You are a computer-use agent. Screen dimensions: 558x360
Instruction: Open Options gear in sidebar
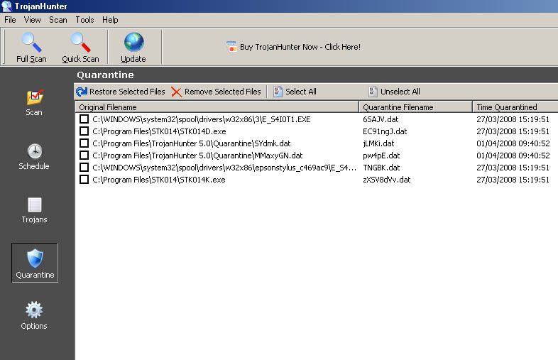34,315
